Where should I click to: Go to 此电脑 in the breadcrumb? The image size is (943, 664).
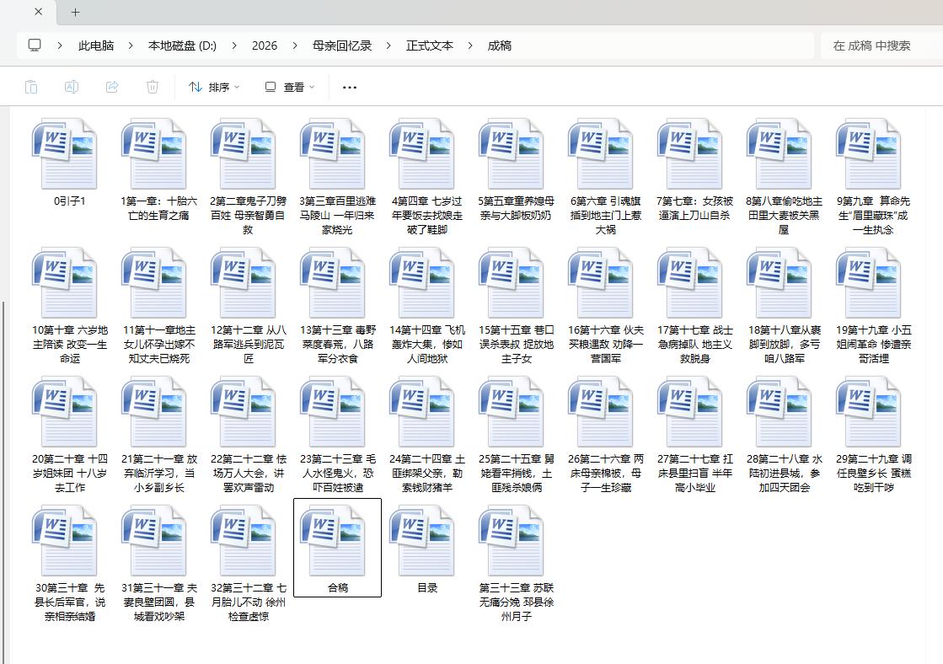pyautogui.click(x=95, y=46)
